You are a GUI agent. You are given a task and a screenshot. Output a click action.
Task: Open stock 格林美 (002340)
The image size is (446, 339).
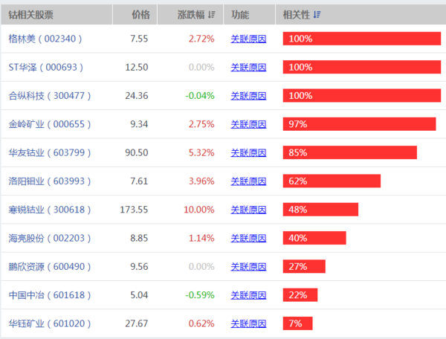pyautogui.click(x=45, y=39)
